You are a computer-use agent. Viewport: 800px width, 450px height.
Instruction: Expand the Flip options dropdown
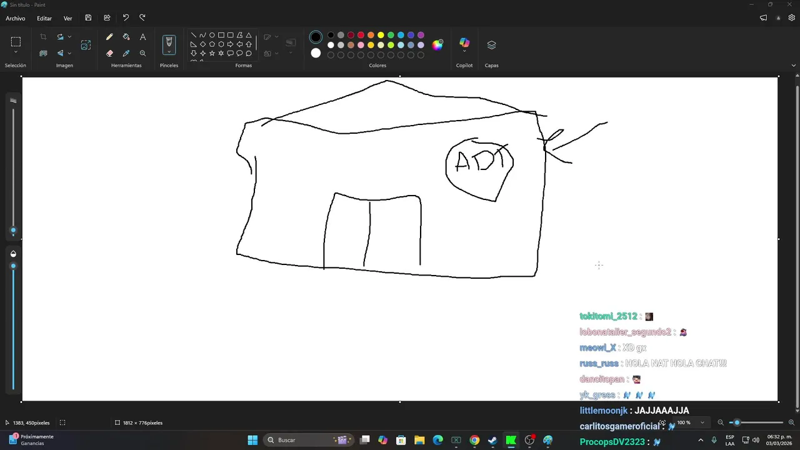tap(69, 54)
